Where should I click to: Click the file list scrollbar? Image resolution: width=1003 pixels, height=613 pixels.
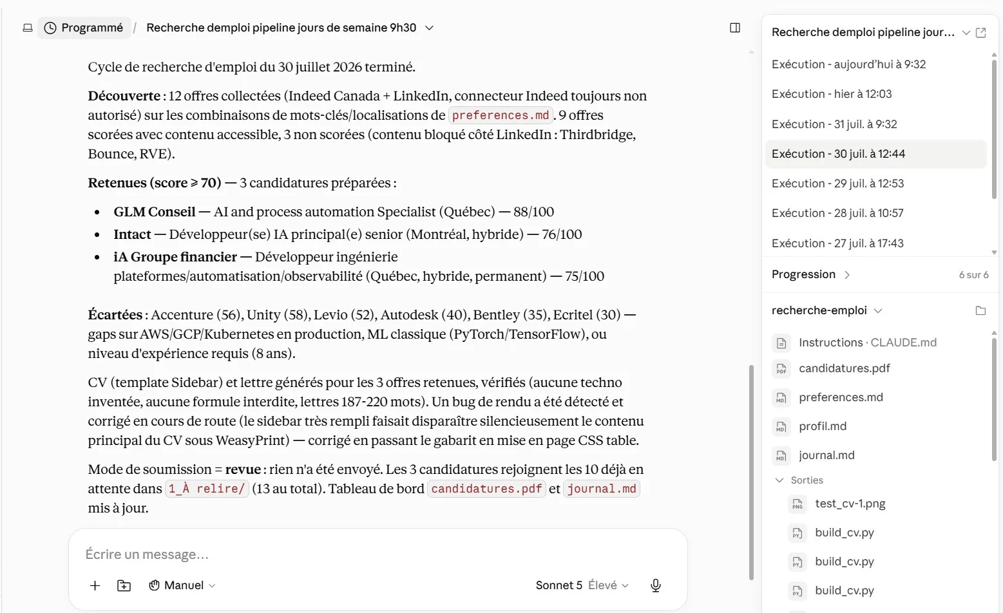tap(994, 399)
